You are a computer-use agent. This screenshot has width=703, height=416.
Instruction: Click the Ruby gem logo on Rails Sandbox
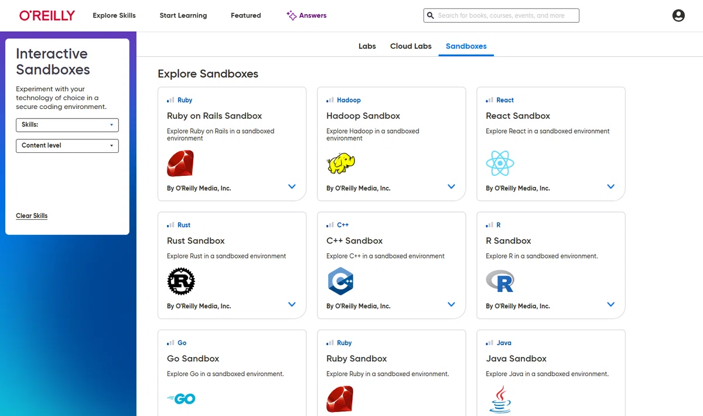click(x=180, y=163)
